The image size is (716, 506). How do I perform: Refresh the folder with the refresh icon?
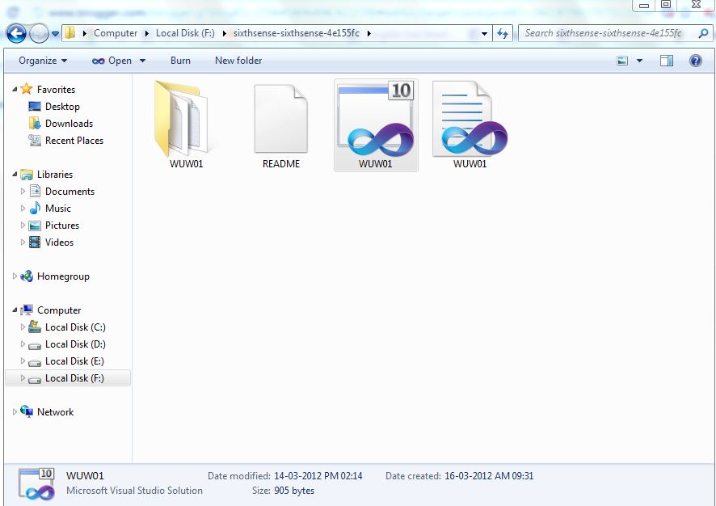tap(503, 33)
